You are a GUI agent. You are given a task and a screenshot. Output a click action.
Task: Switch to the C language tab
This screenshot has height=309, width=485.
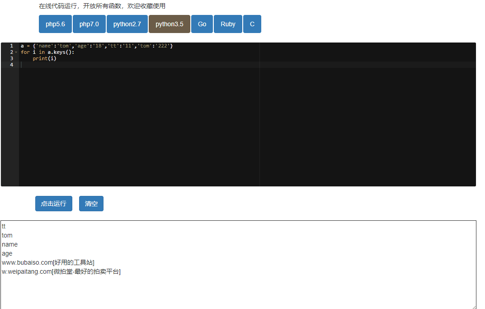coord(252,24)
